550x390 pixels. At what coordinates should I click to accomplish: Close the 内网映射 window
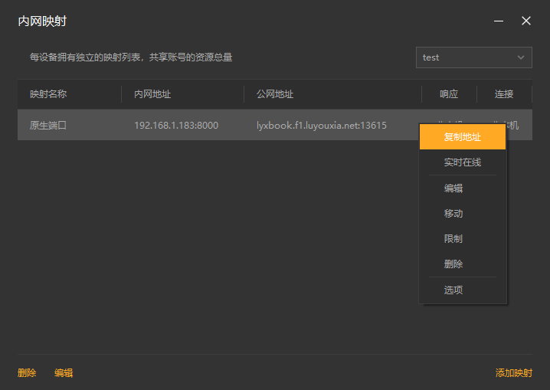(525, 21)
